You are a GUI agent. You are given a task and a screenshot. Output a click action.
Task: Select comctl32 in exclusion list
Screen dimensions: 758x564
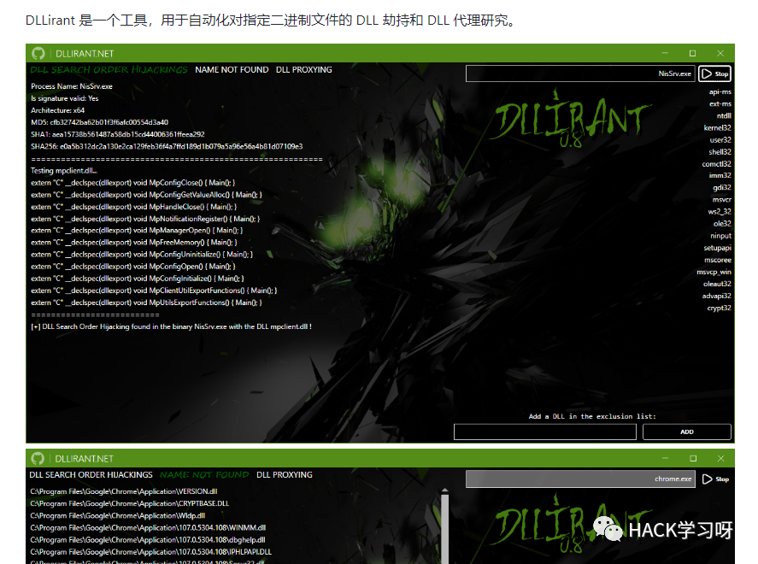tap(716, 164)
